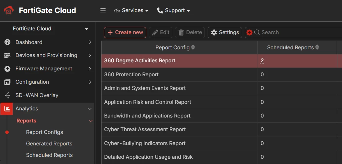
Task: Click the Services cloud icon
Action: [117, 11]
